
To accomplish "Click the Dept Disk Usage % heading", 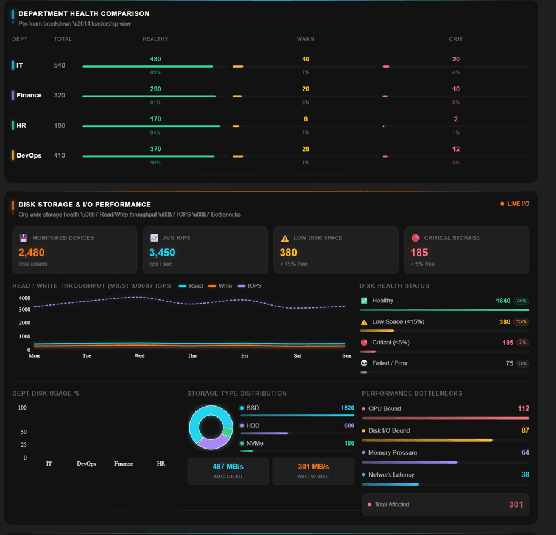I will [46, 393].
